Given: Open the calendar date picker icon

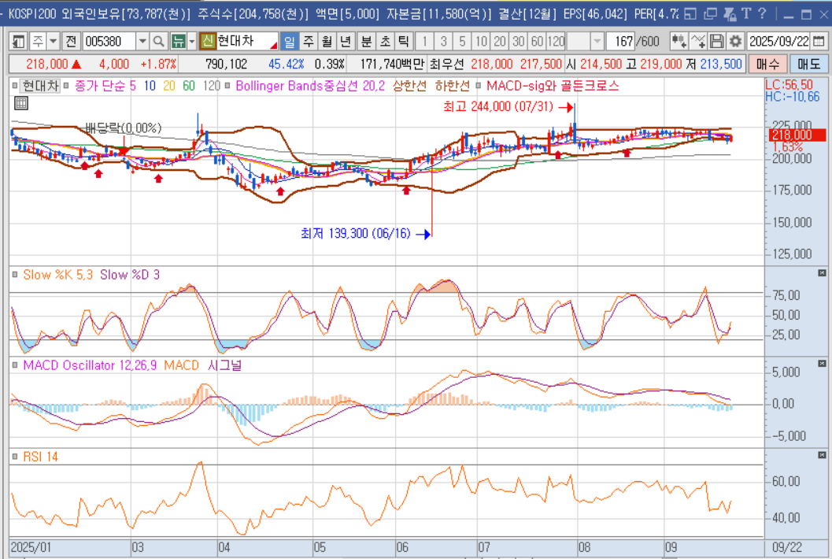Looking at the screenshot, I should coord(819,41).
